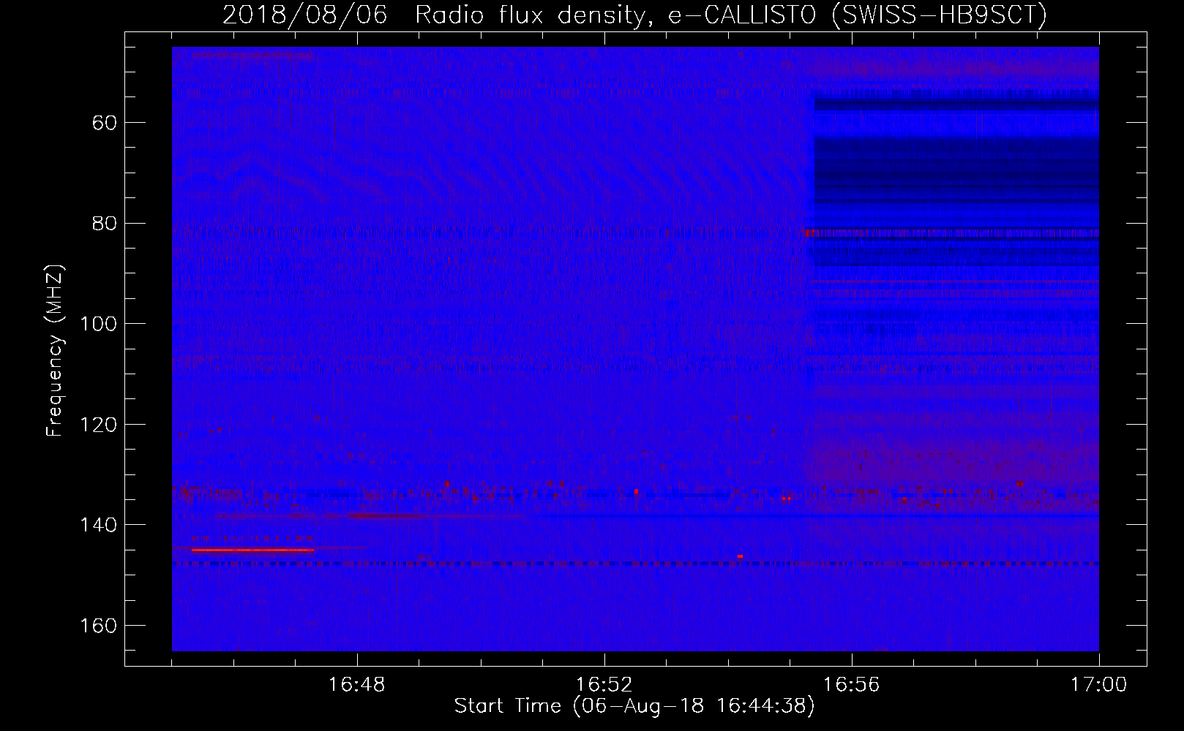Click the time tick label "16:48"
Image resolution: width=1184 pixels, height=731 pixels.
[x=356, y=685]
